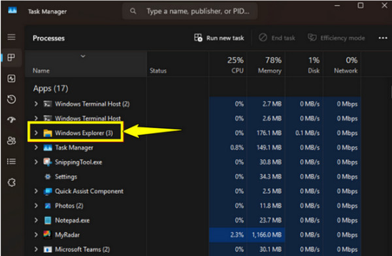Expand the Microsoft Teams (2) group
The image size is (392, 256).
[36, 249]
